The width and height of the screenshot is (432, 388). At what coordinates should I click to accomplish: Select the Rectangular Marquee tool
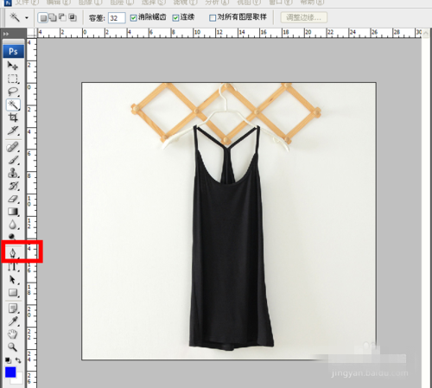[x=13, y=79]
